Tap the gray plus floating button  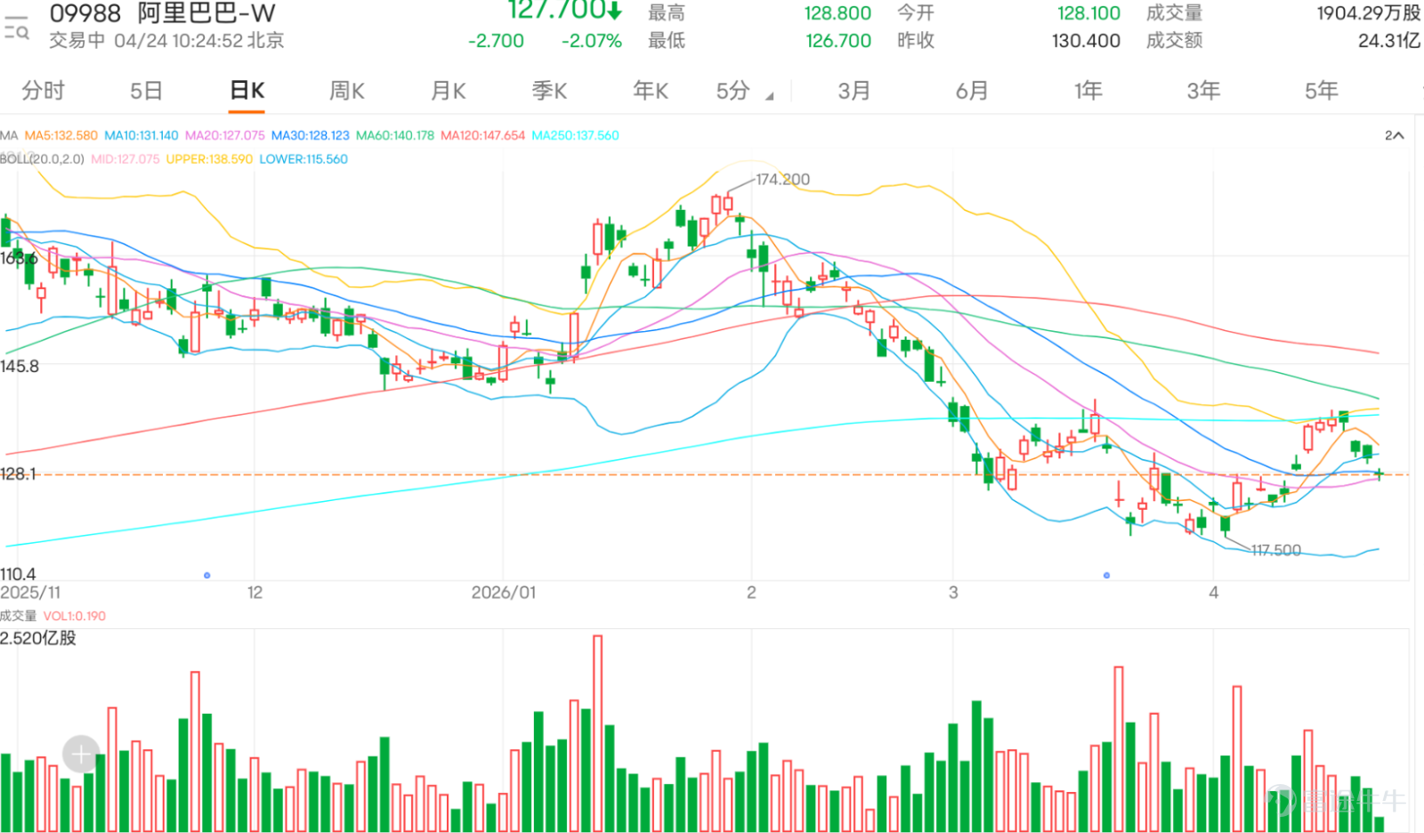pyautogui.click(x=81, y=755)
